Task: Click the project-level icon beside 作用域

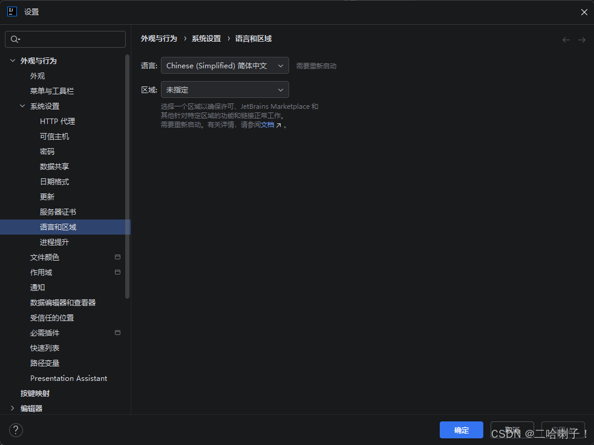Action: 117,272
